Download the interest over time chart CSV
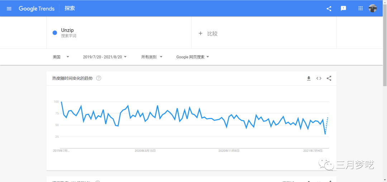Screen dimensions: 387x182 click(x=309, y=78)
